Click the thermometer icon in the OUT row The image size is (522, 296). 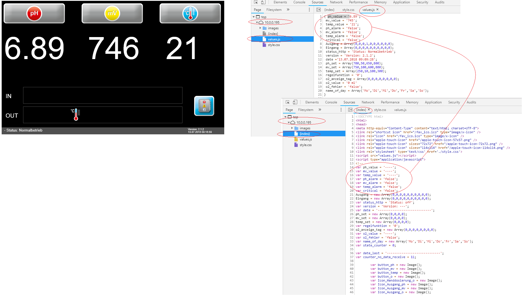click(x=75, y=115)
